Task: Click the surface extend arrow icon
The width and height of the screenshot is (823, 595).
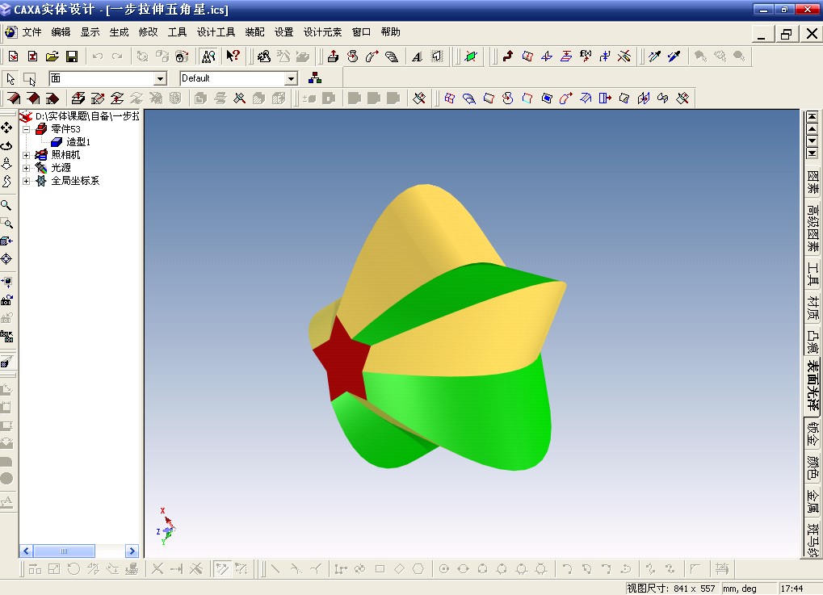Action: (x=604, y=98)
